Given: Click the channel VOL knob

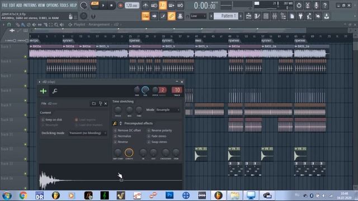Looking at the screenshot, I should tap(145, 90).
